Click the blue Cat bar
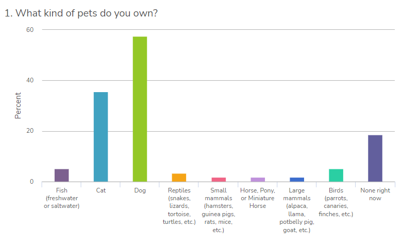The height and width of the screenshot is (246, 402). (x=100, y=137)
